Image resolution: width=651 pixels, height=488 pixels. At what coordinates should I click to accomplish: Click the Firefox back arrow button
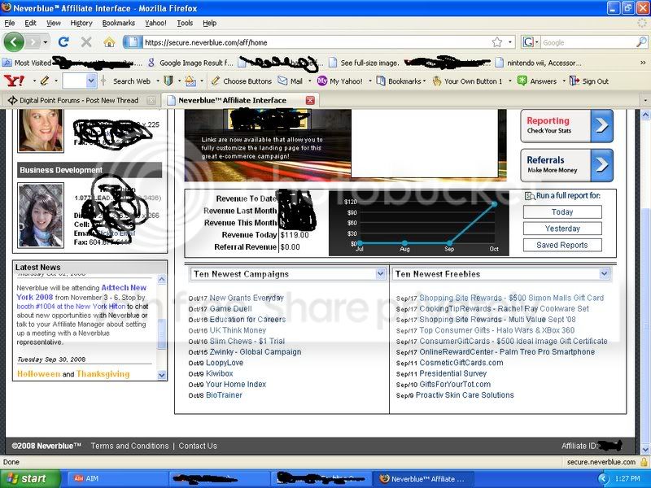pos(14,42)
